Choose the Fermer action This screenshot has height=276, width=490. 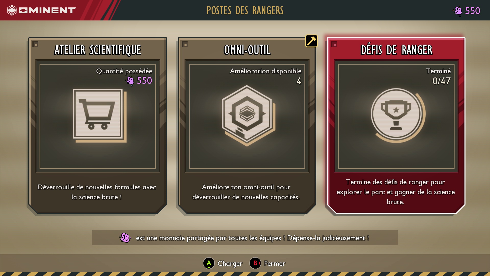[275, 263]
